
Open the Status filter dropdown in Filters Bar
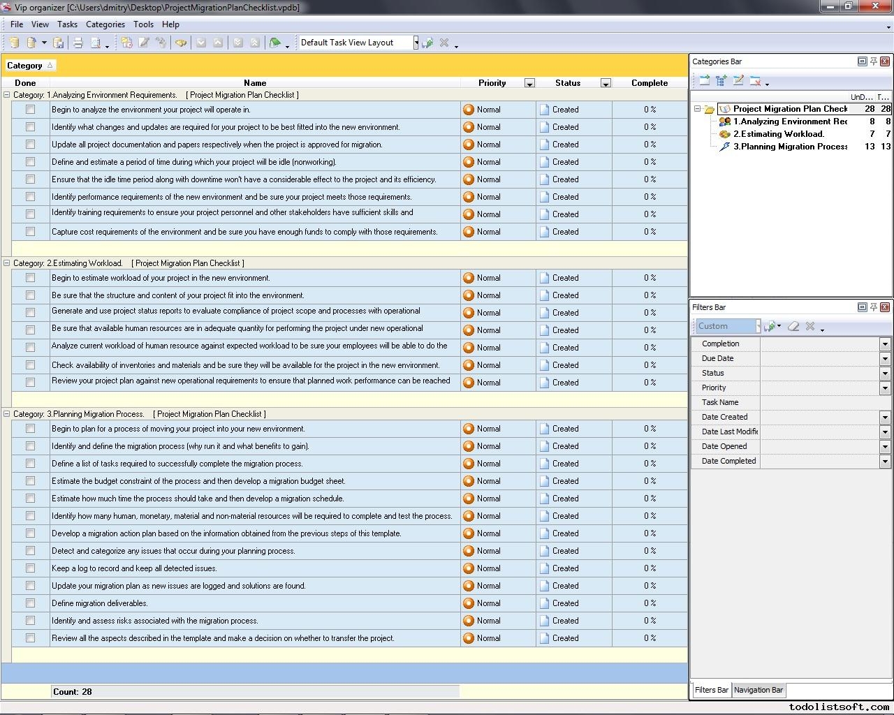click(x=885, y=373)
